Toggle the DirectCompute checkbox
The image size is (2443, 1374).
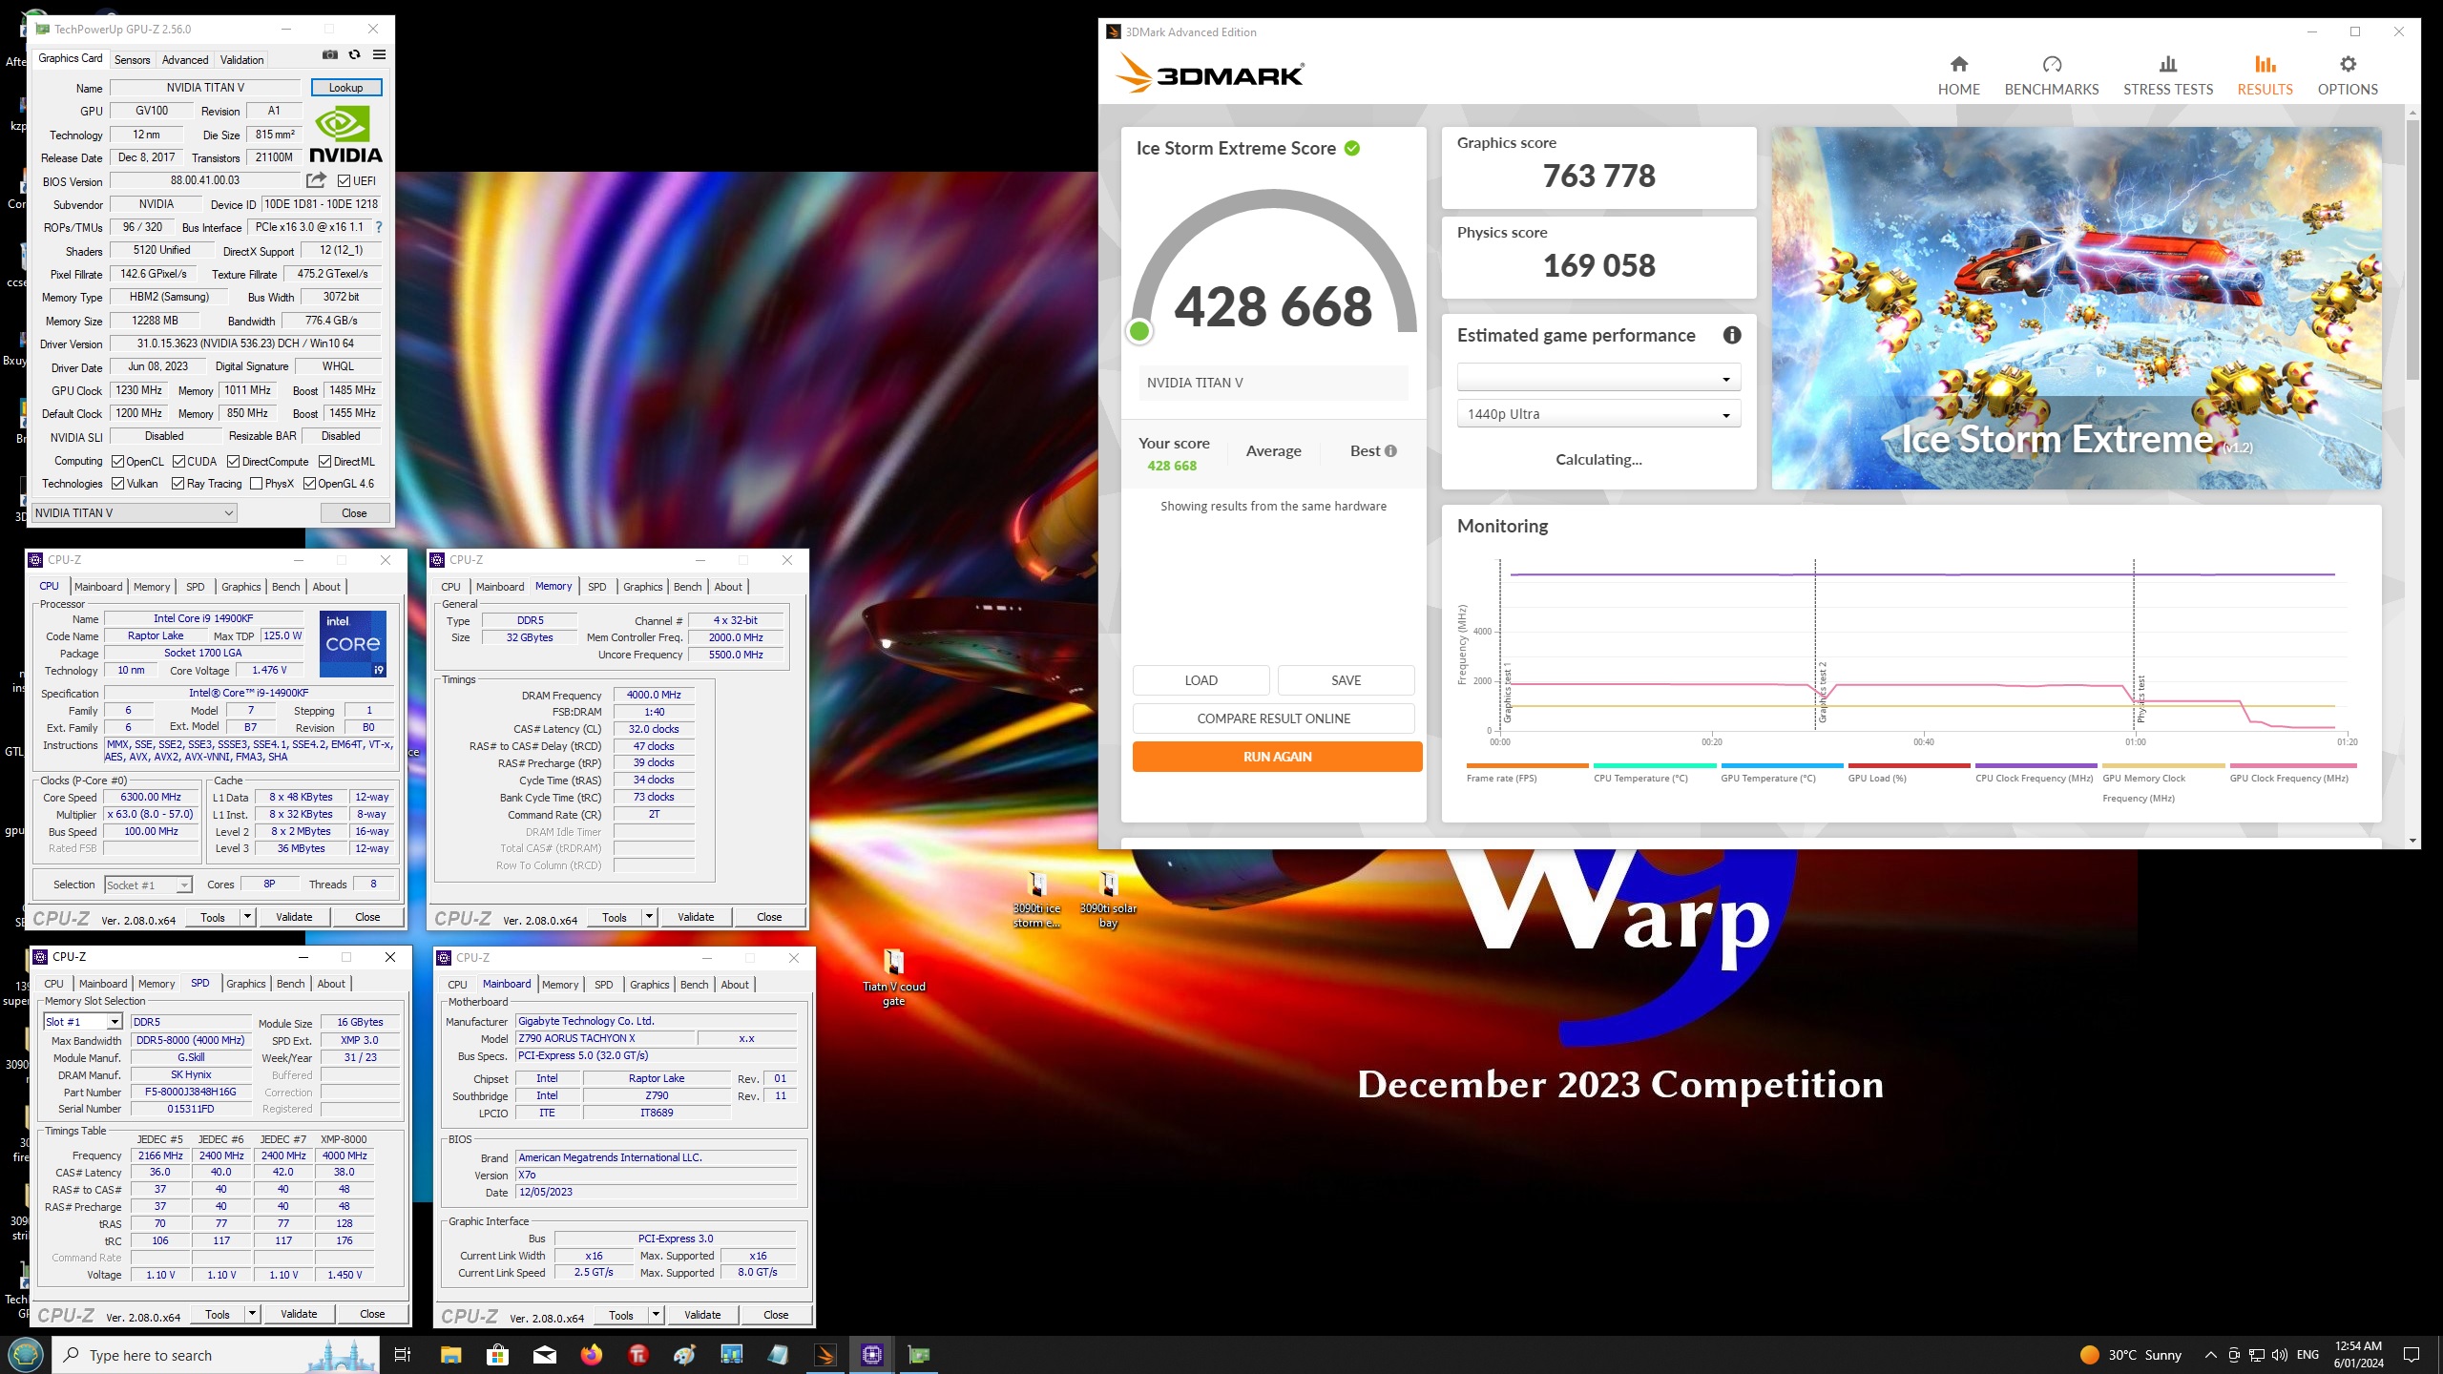point(233,461)
